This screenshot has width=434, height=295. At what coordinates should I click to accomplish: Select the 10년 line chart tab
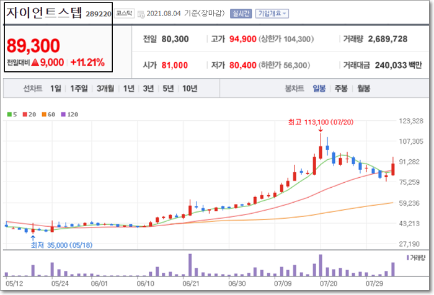pyautogui.click(x=190, y=89)
